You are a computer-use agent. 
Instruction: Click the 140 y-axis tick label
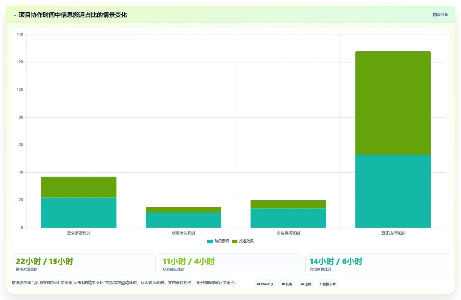pyautogui.click(x=20, y=35)
